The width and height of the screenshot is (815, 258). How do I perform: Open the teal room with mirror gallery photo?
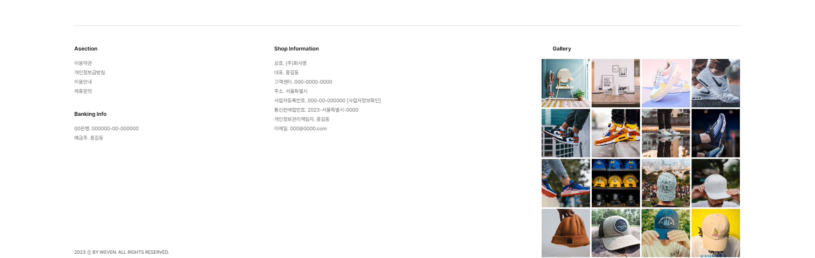(566, 83)
